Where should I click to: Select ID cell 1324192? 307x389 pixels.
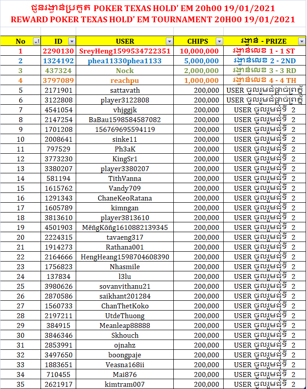58,61
